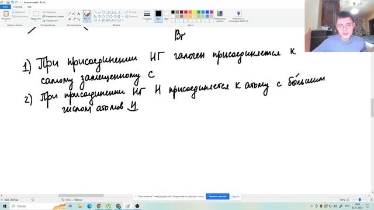Viewport: 374px width, 210px height.
Task: Click the Вырезать cut button
Action: click(19, 12)
